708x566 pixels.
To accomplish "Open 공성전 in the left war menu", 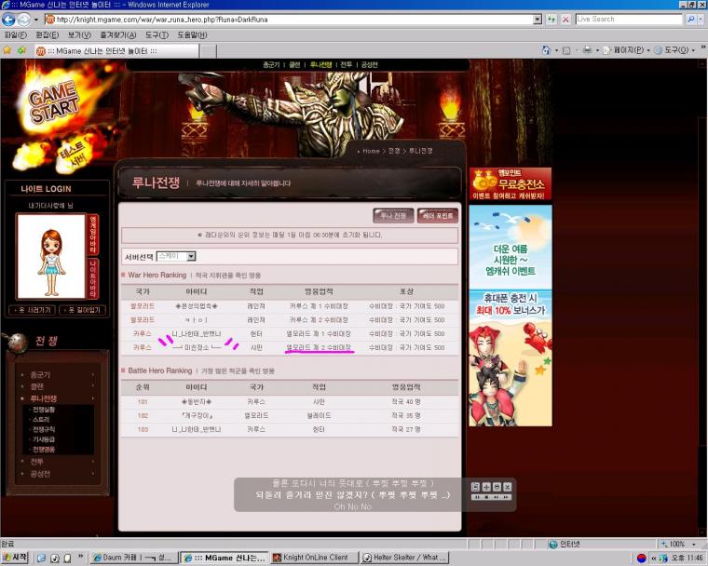I will 40,474.
